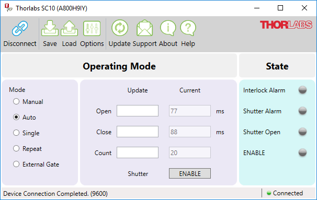Image resolution: width=317 pixels, height=200 pixels.
Task: Open Help question mark icon
Action: coord(188,28)
